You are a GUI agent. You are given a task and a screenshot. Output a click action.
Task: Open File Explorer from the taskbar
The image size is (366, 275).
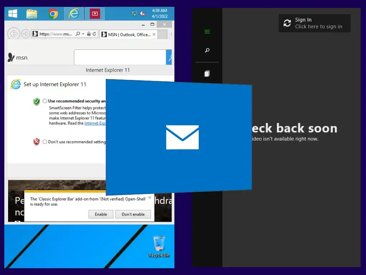[x=32, y=14]
